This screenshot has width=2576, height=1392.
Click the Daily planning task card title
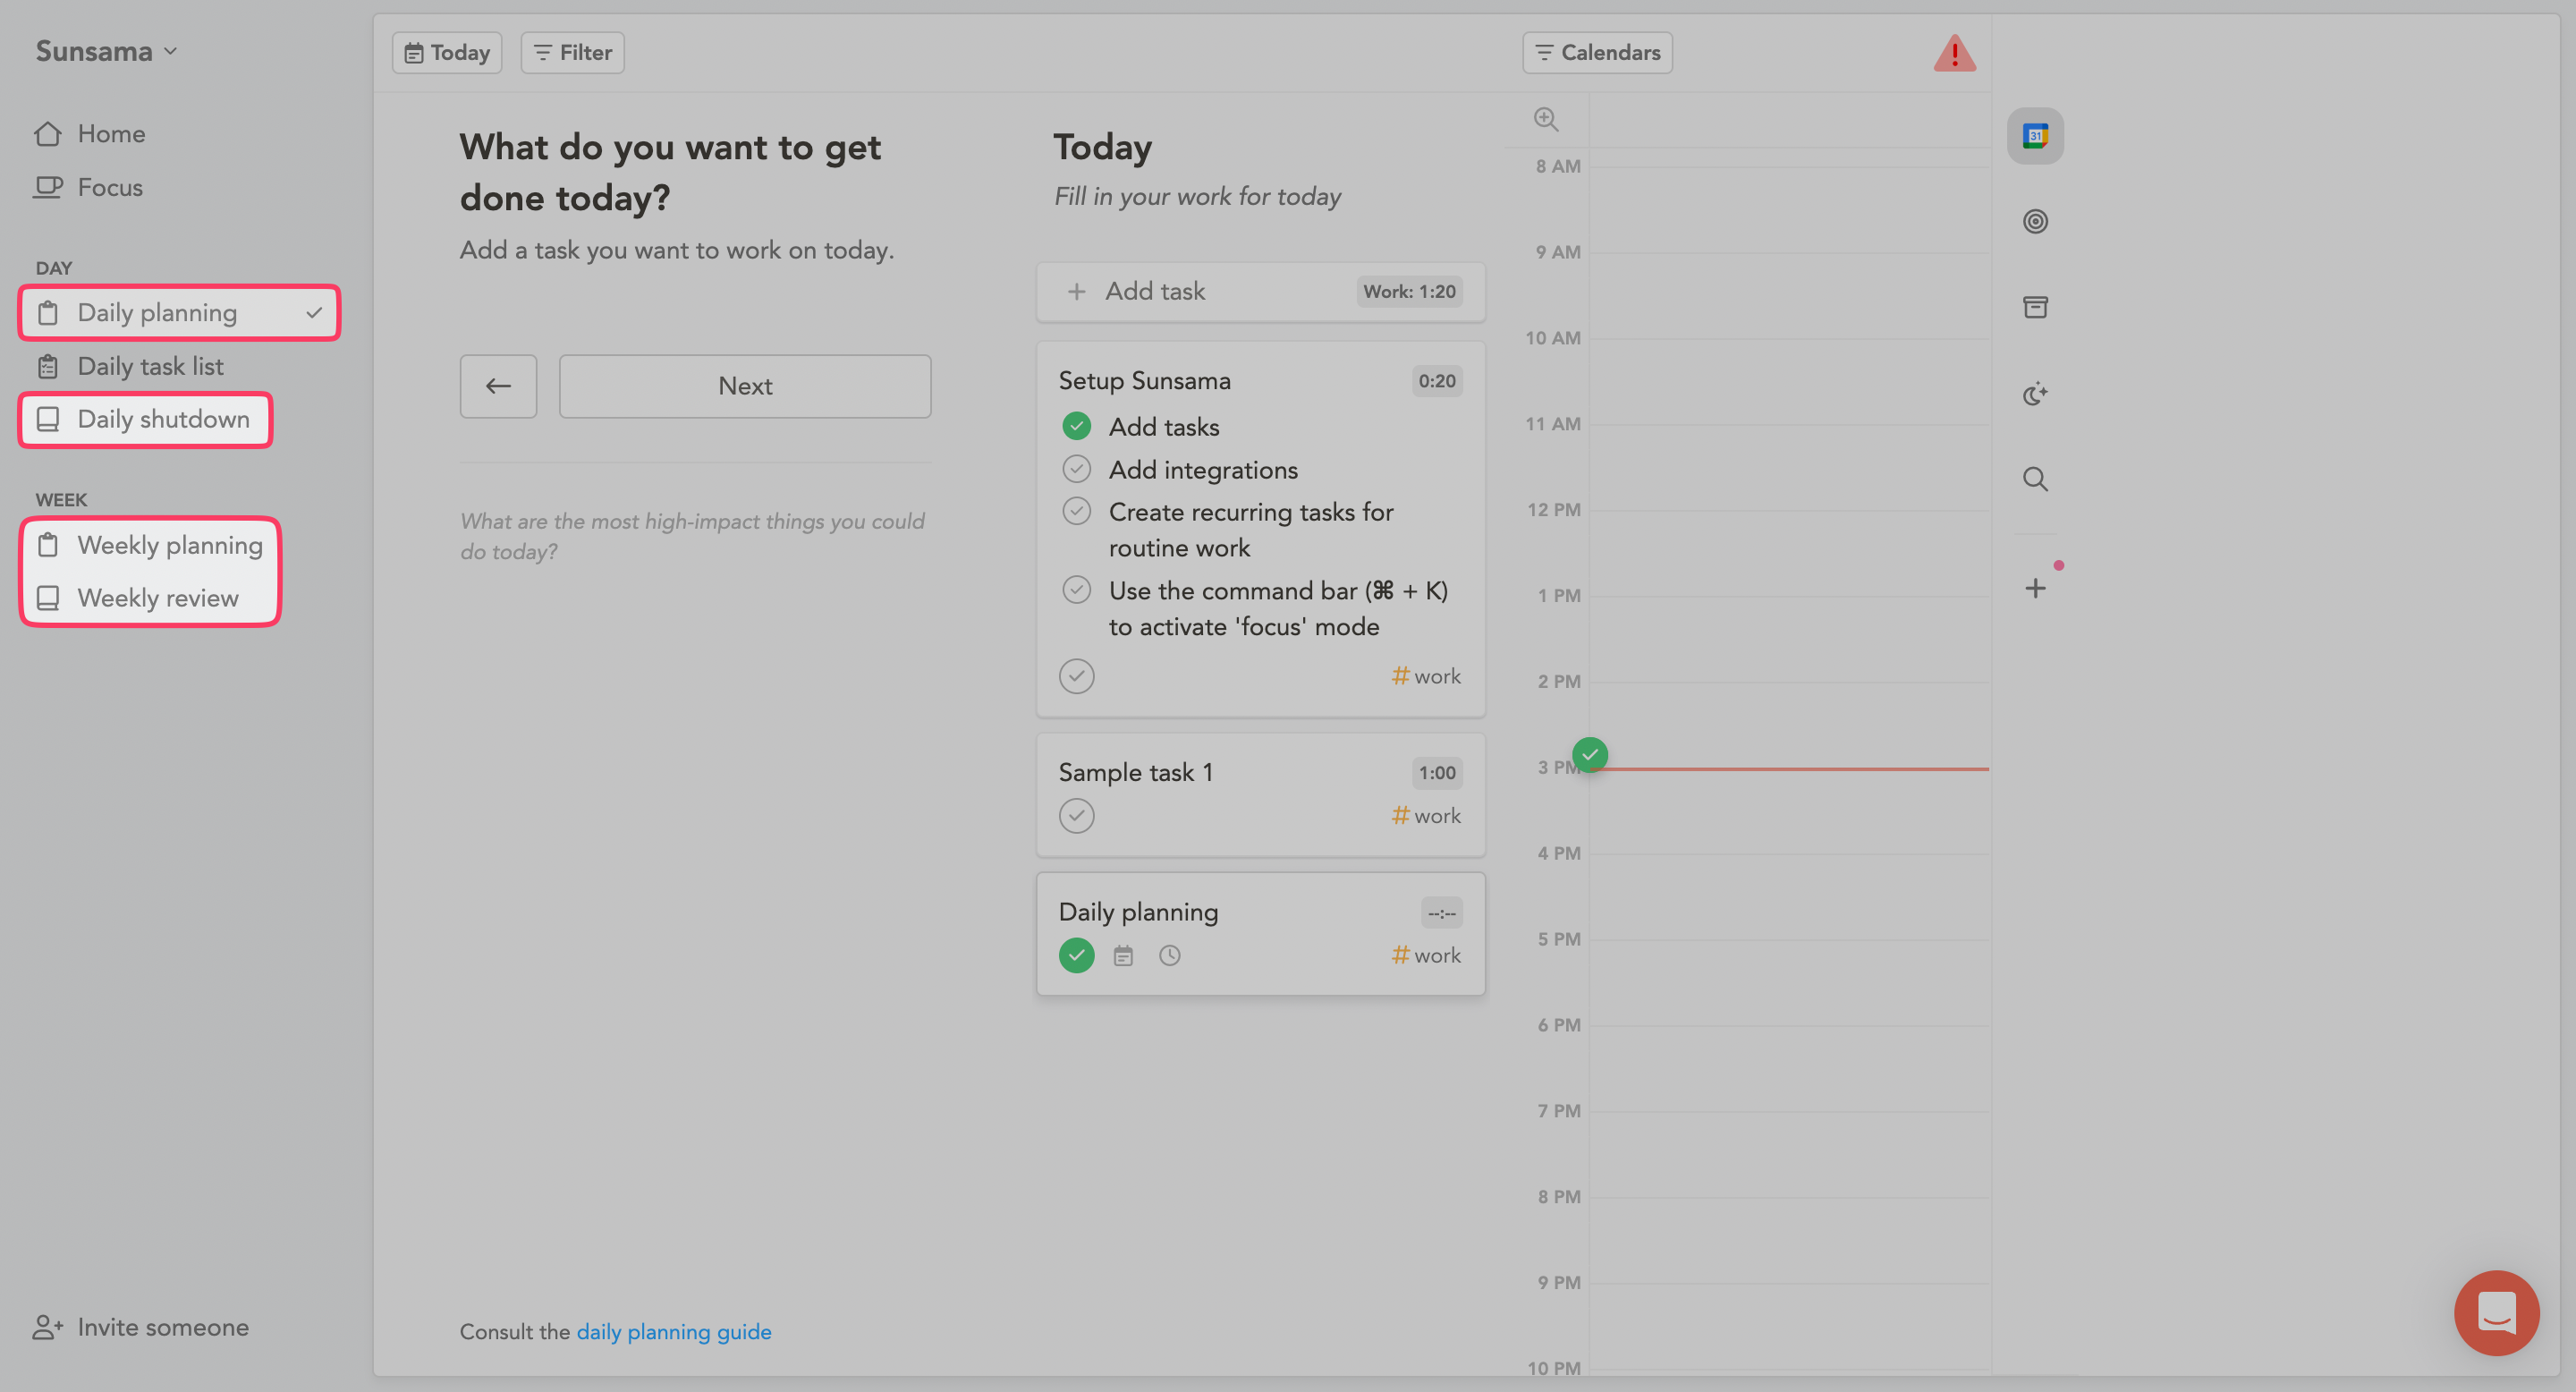[x=1138, y=913]
